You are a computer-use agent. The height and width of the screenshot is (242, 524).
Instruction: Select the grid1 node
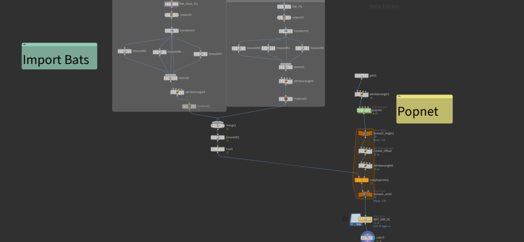[x=361, y=76]
